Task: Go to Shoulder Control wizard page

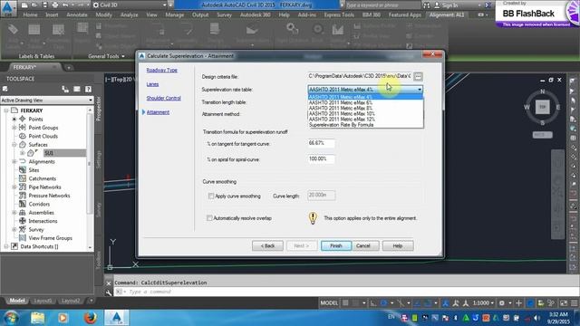Action: pos(163,99)
